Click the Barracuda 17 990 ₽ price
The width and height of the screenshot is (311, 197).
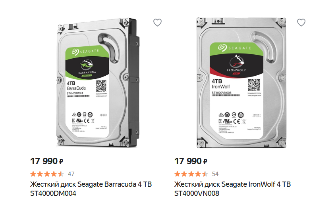(46, 161)
